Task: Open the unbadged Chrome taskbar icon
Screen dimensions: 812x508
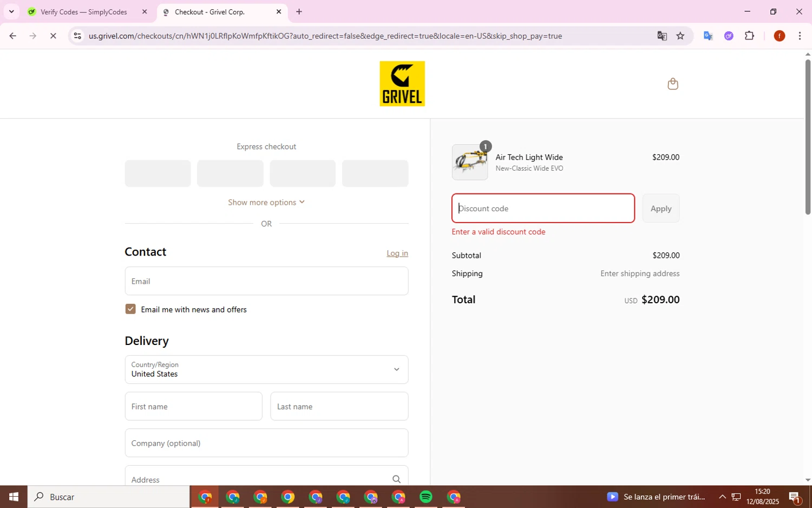Action: click(x=288, y=497)
